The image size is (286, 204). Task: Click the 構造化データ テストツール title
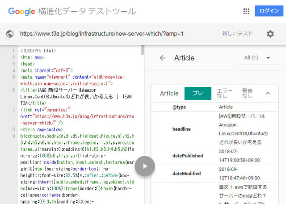tap(87, 11)
